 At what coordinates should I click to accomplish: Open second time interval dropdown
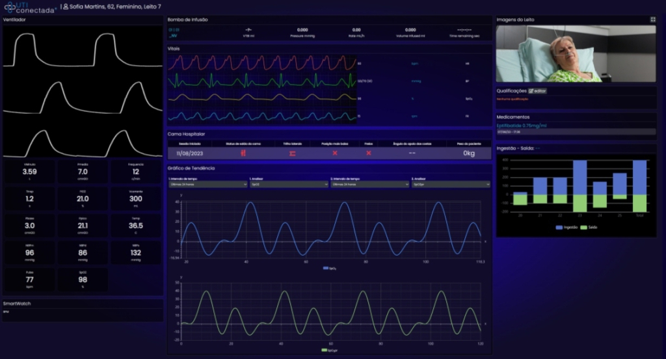coord(369,184)
